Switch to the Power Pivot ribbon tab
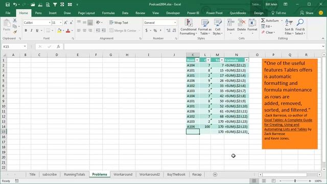327x184 pixels. pos(215,13)
